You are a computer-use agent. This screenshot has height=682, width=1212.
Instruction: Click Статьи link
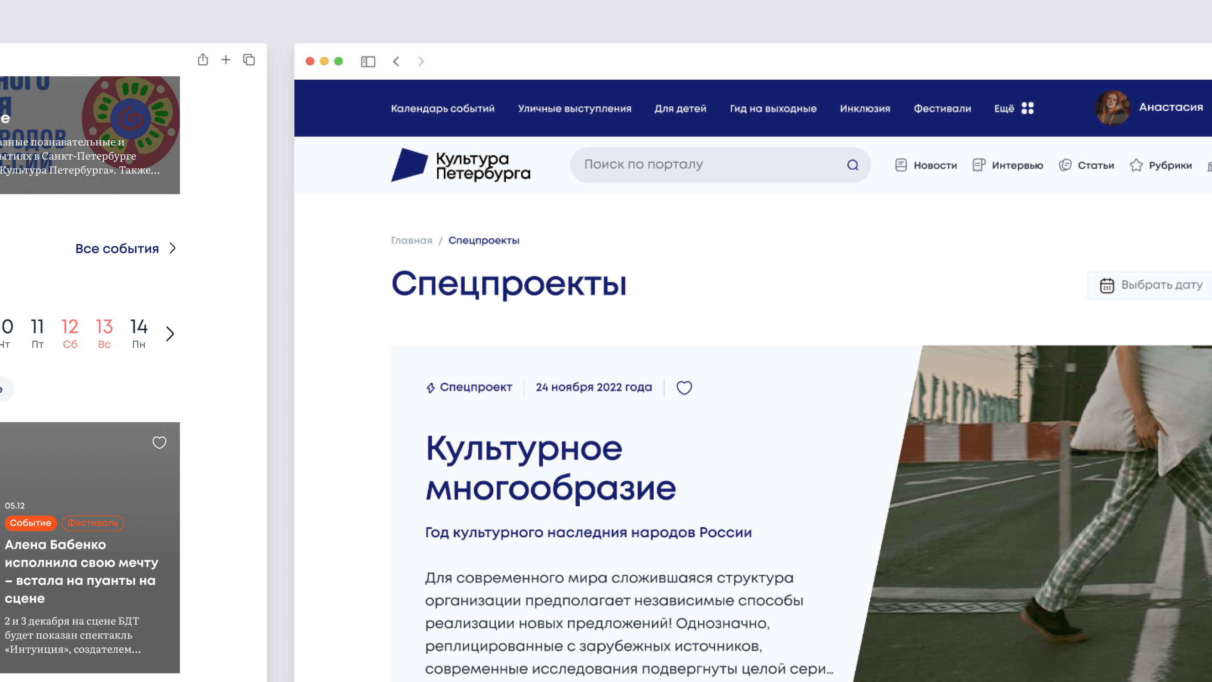(x=1096, y=166)
